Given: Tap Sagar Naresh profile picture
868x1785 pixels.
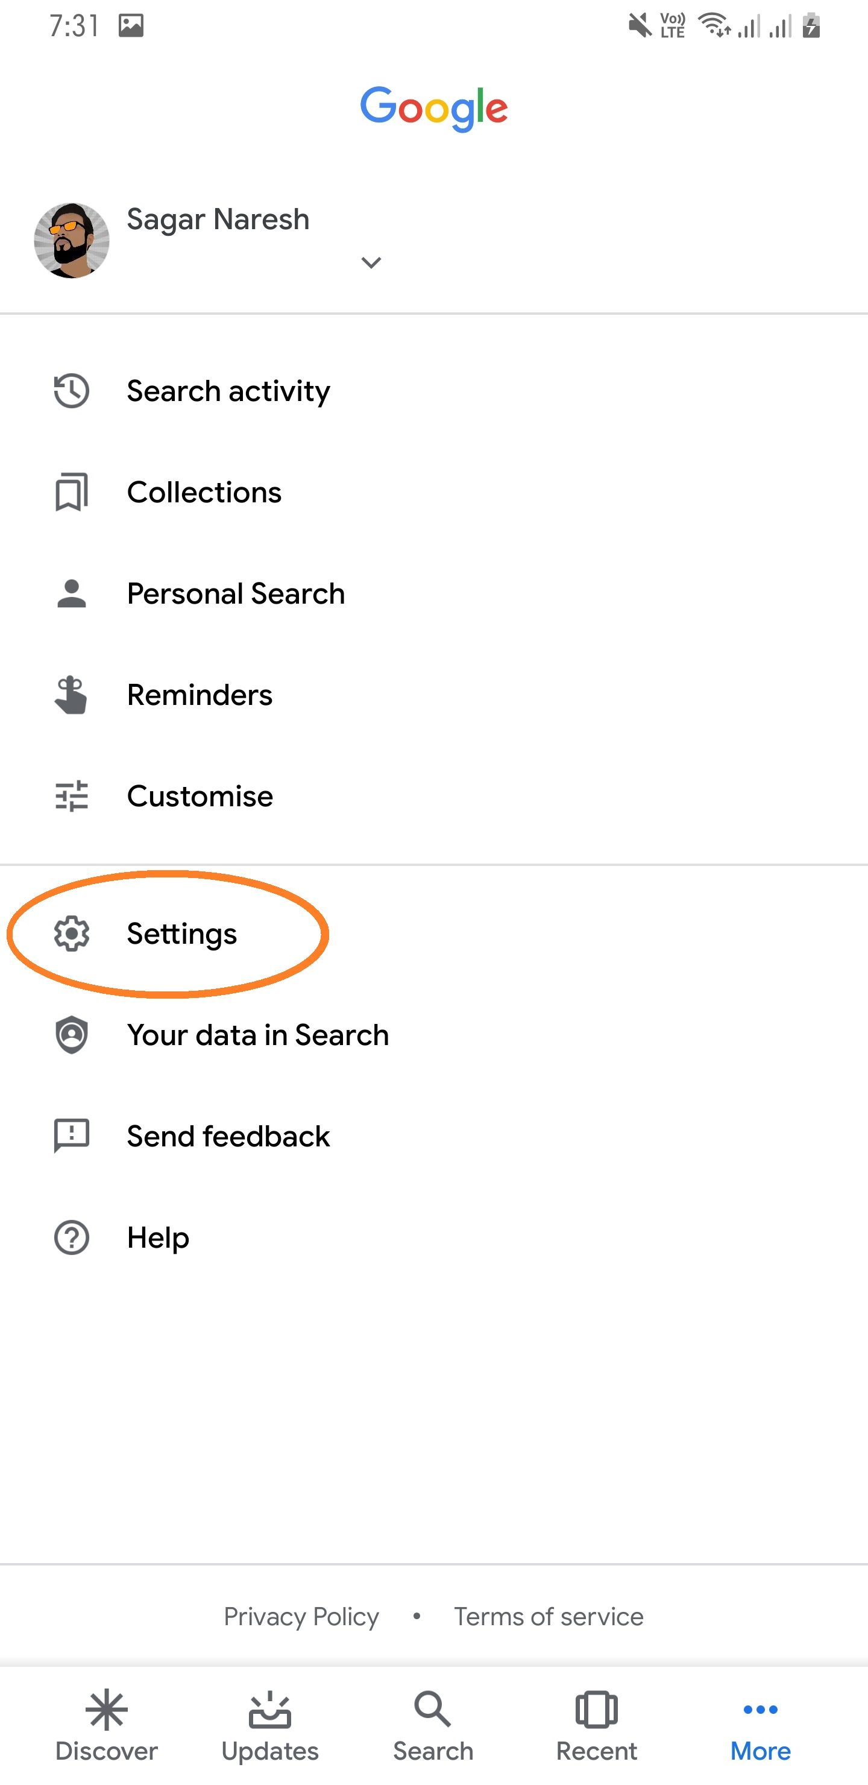Looking at the screenshot, I should 71,241.
